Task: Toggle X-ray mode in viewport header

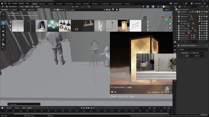Action: [158, 6]
